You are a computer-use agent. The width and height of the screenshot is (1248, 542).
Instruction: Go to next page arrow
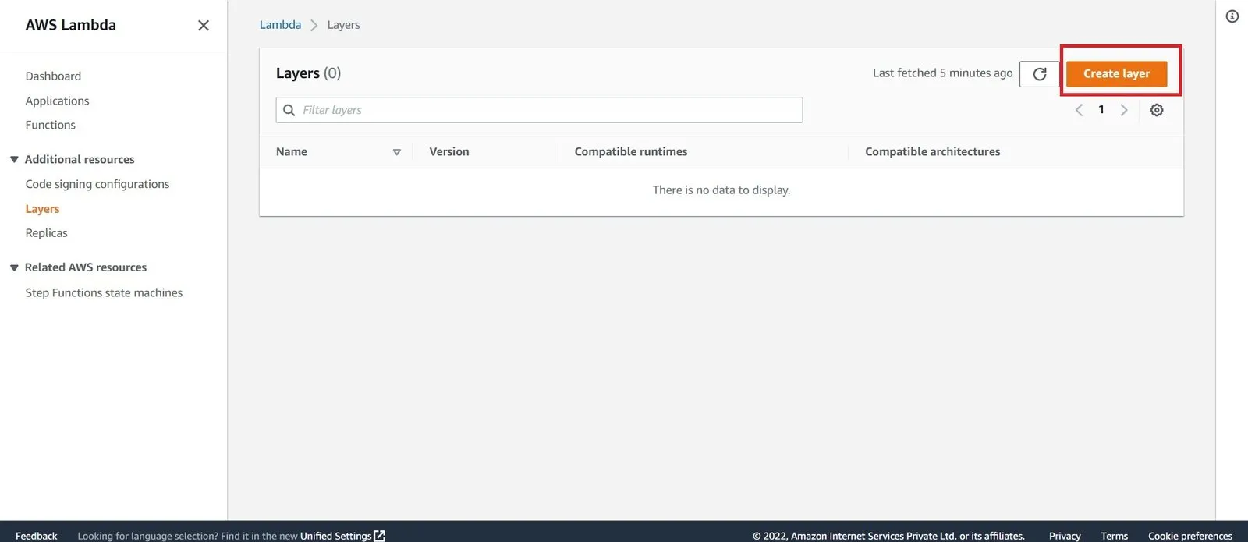(x=1124, y=110)
